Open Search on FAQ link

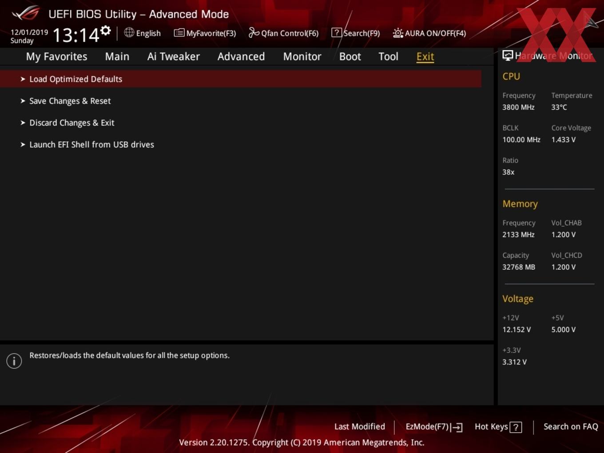pos(571,426)
